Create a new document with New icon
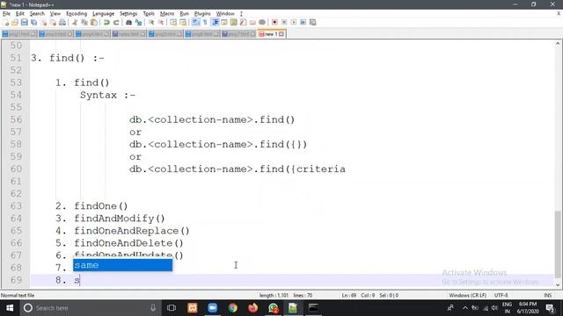The image size is (563, 316). point(6,22)
